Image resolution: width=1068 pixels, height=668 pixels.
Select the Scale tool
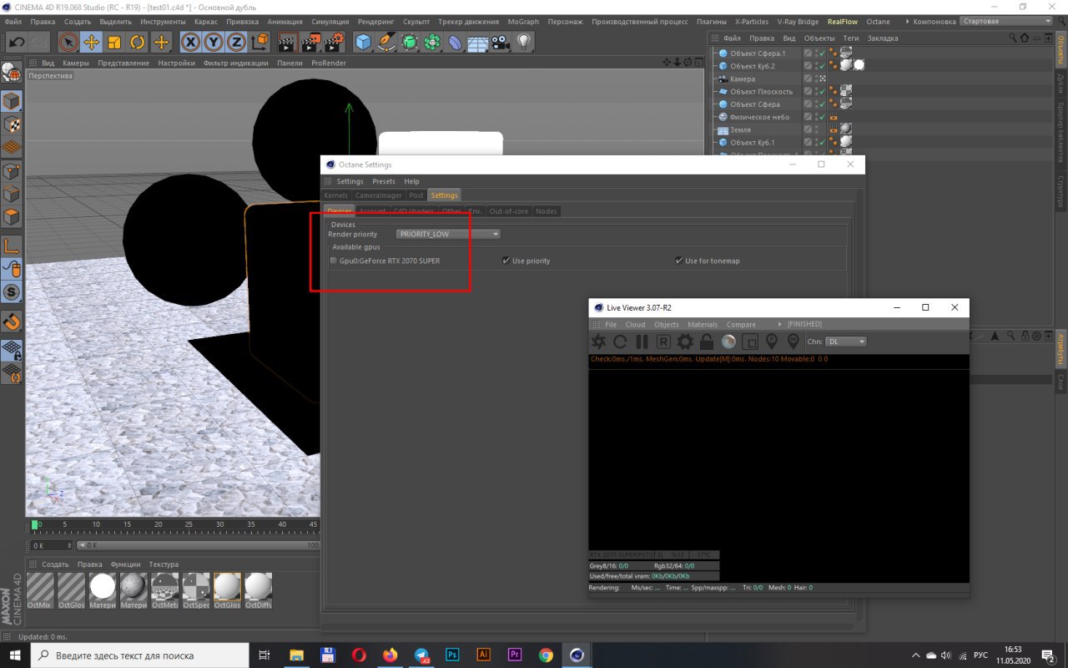[x=114, y=41]
